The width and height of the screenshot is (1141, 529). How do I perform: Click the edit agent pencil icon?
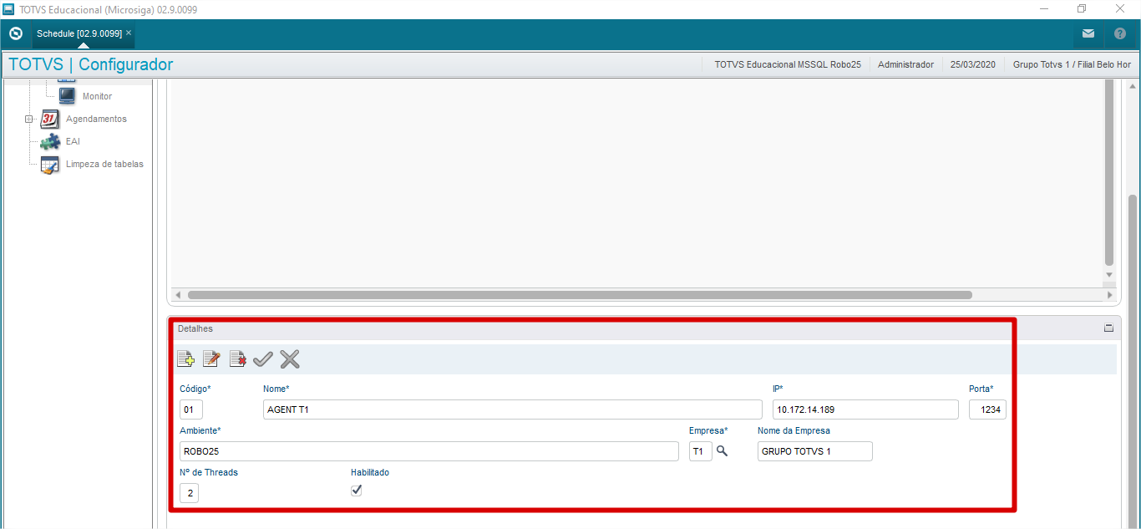[x=211, y=359]
